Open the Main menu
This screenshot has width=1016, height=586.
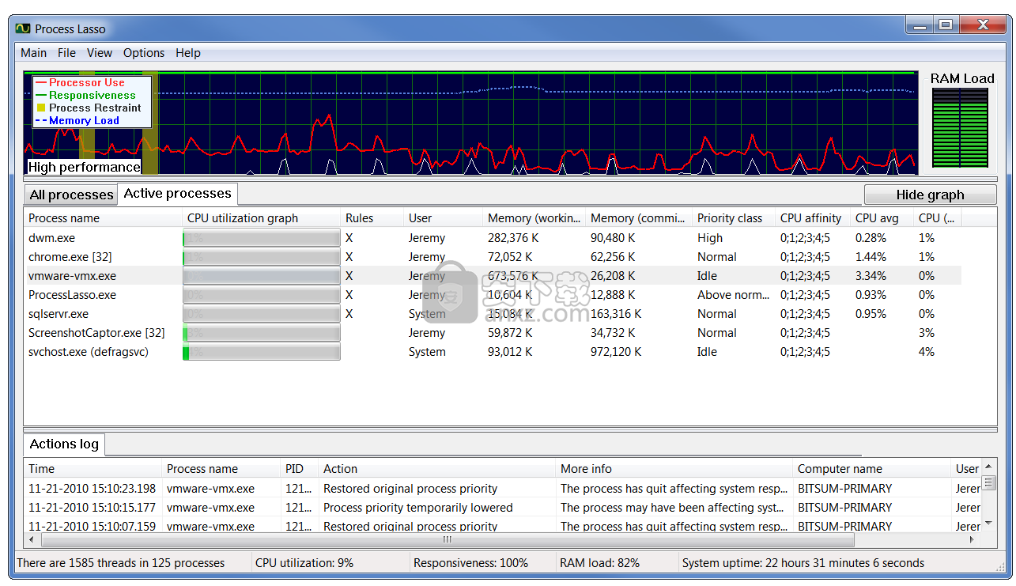pyautogui.click(x=34, y=53)
